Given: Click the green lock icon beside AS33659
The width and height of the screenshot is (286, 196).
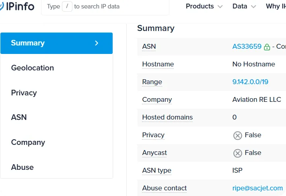Looking at the screenshot, I should 267,47.
